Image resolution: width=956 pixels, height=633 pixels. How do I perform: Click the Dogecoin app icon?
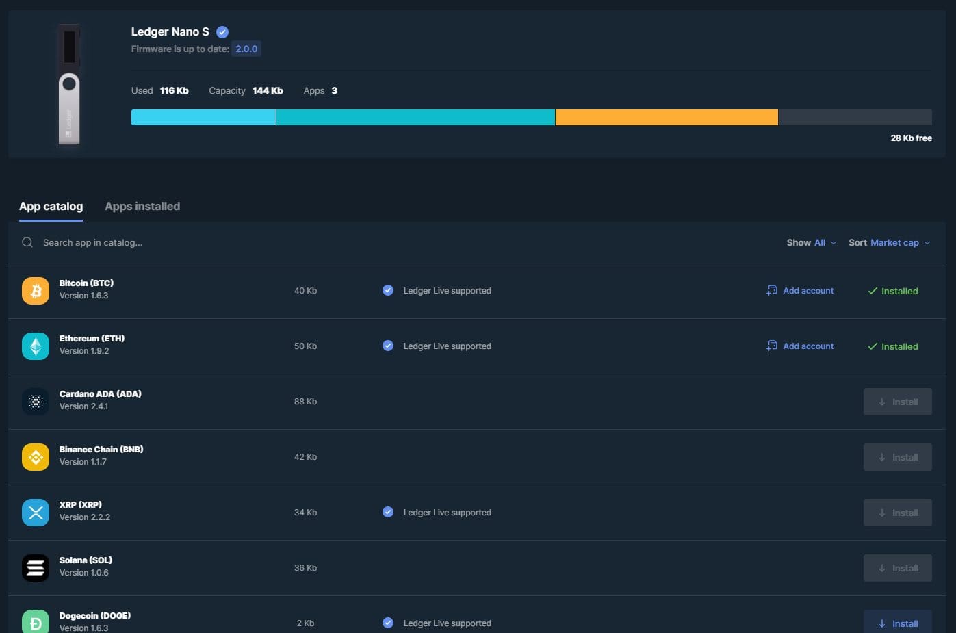pyautogui.click(x=36, y=621)
